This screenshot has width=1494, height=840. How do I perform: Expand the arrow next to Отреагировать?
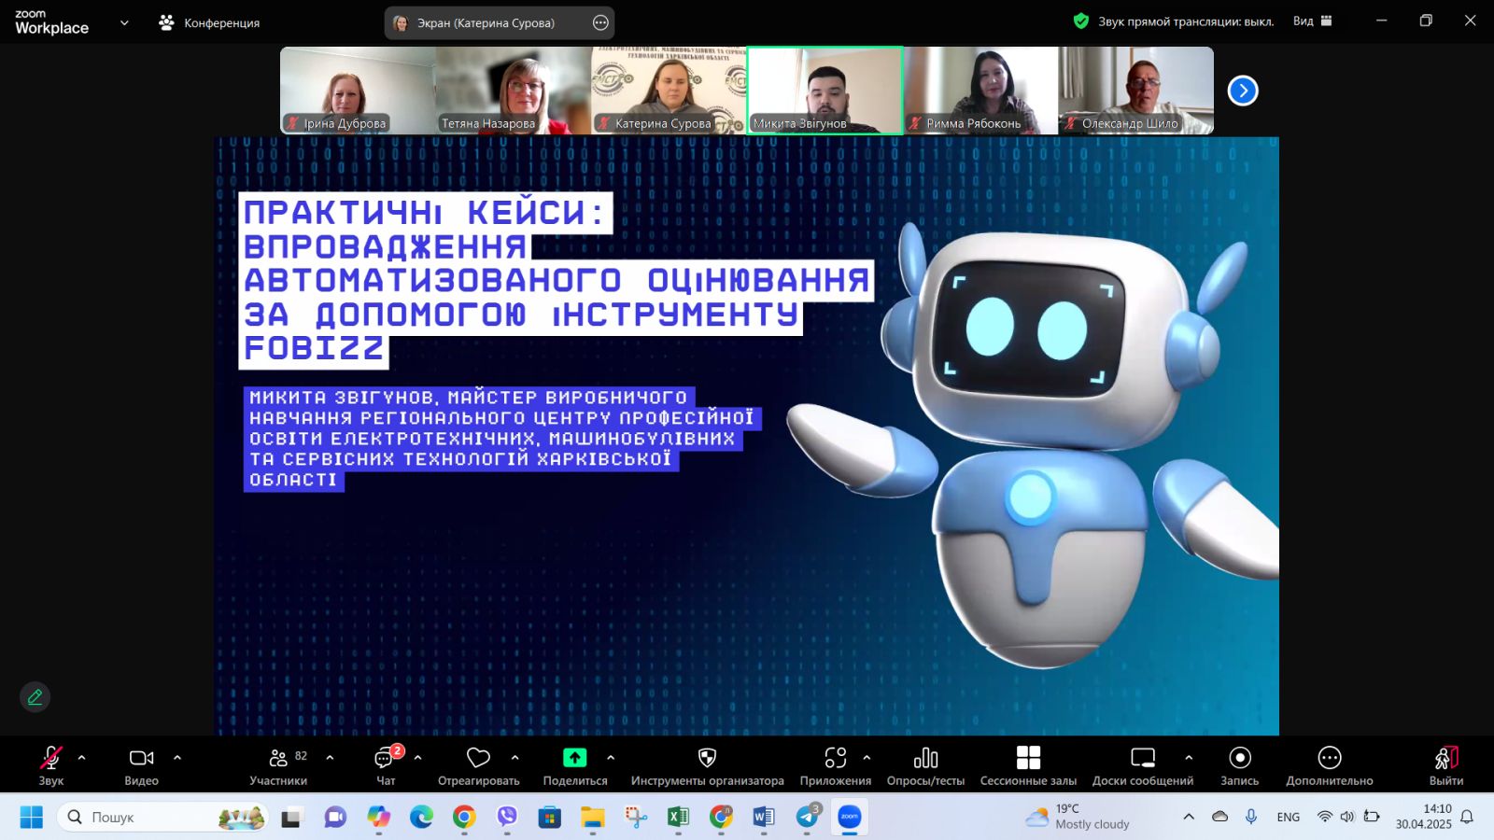515,758
